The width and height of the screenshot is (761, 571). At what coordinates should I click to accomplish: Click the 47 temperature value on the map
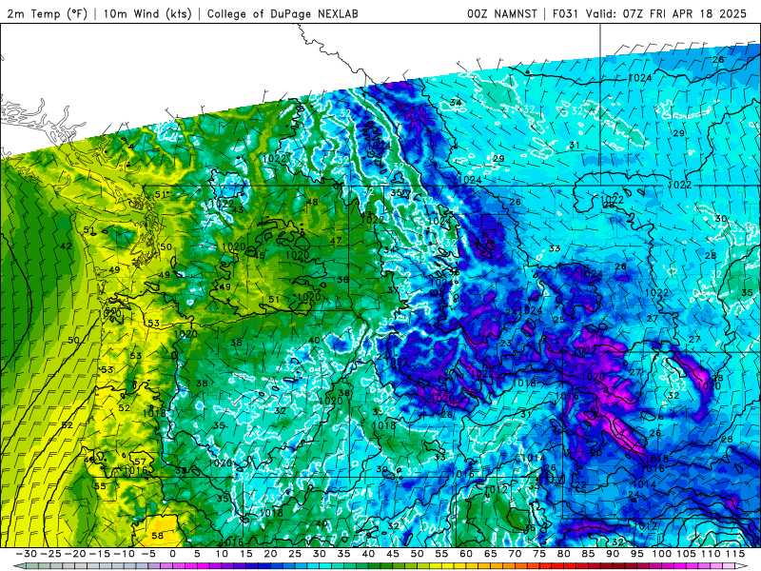(x=336, y=241)
